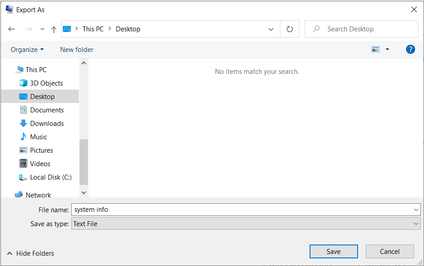The width and height of the screenshot is (424, 266).
Task: Open the Downloads folder in sidebar
Action: pos(47,124)
